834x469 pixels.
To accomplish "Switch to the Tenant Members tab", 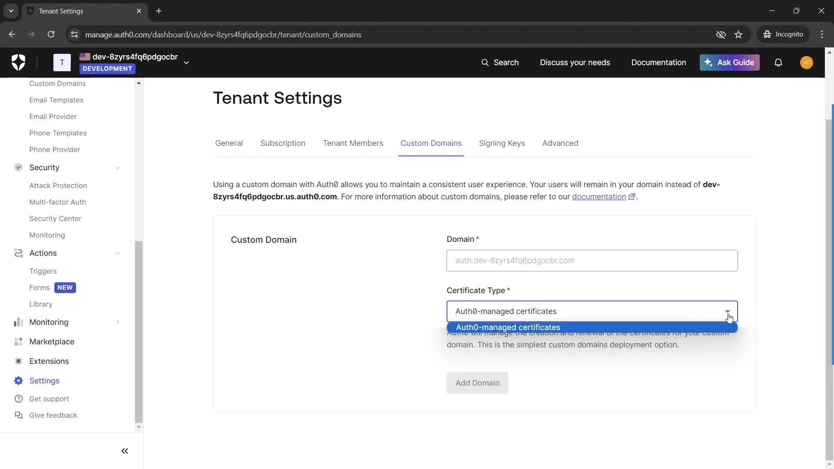I will (353, 143).
